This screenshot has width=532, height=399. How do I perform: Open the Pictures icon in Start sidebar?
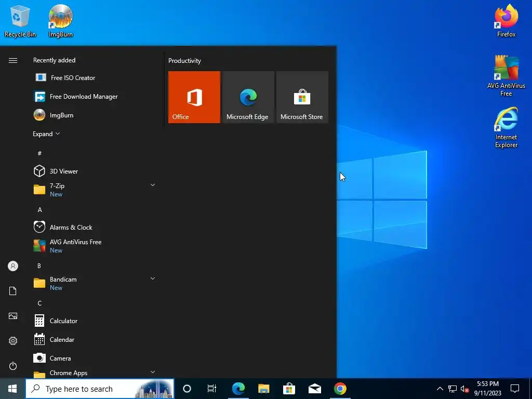pos(13,316)
